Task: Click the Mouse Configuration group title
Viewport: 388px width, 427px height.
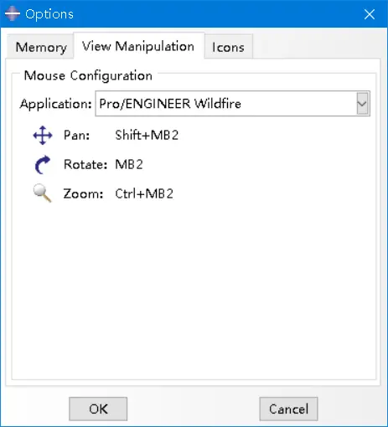Action: pos(88,75)
